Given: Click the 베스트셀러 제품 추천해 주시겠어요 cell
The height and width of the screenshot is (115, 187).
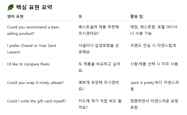Looking at the screenshot, I should [x=99, y=30].
